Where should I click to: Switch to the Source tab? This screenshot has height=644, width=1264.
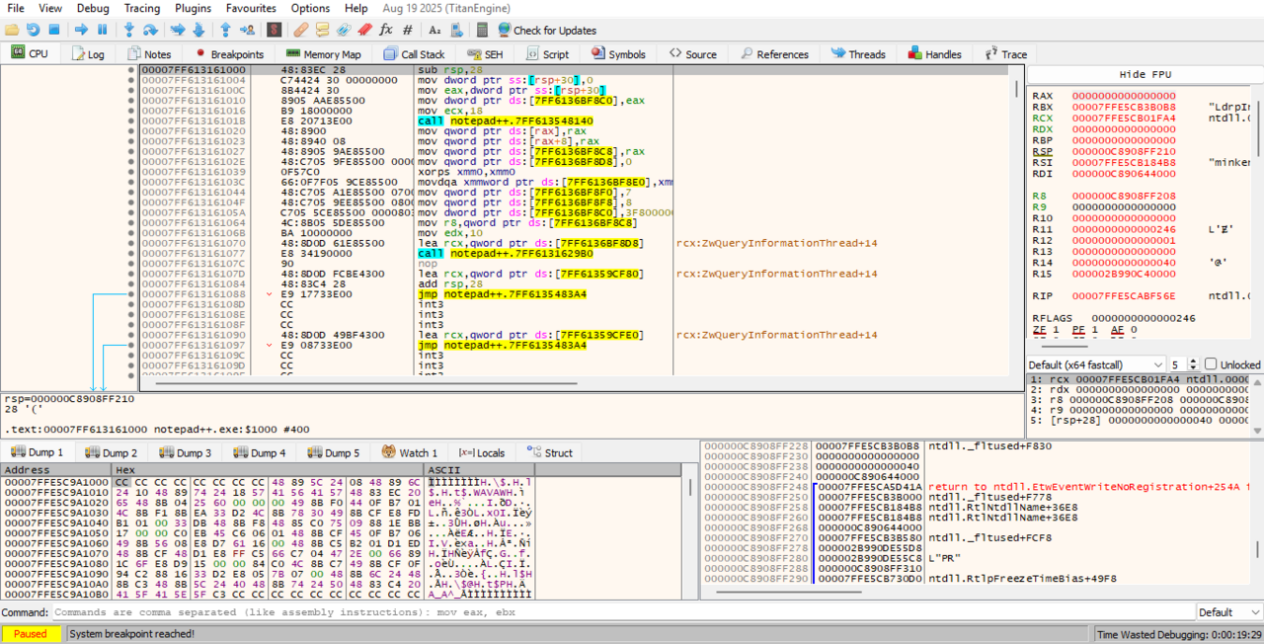pos(692,54)
